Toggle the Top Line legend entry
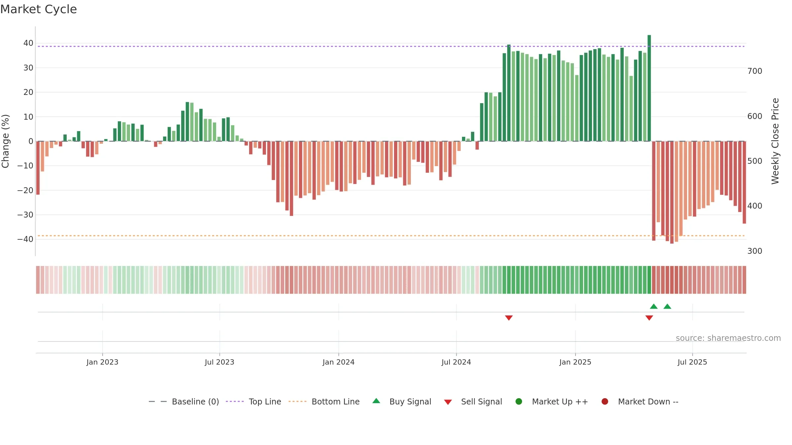This screenshot has height=445, width=792. pyautogui.click(x=253, y=401)
